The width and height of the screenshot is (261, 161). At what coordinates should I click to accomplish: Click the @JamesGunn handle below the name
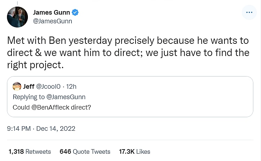[x=52, y=21]
